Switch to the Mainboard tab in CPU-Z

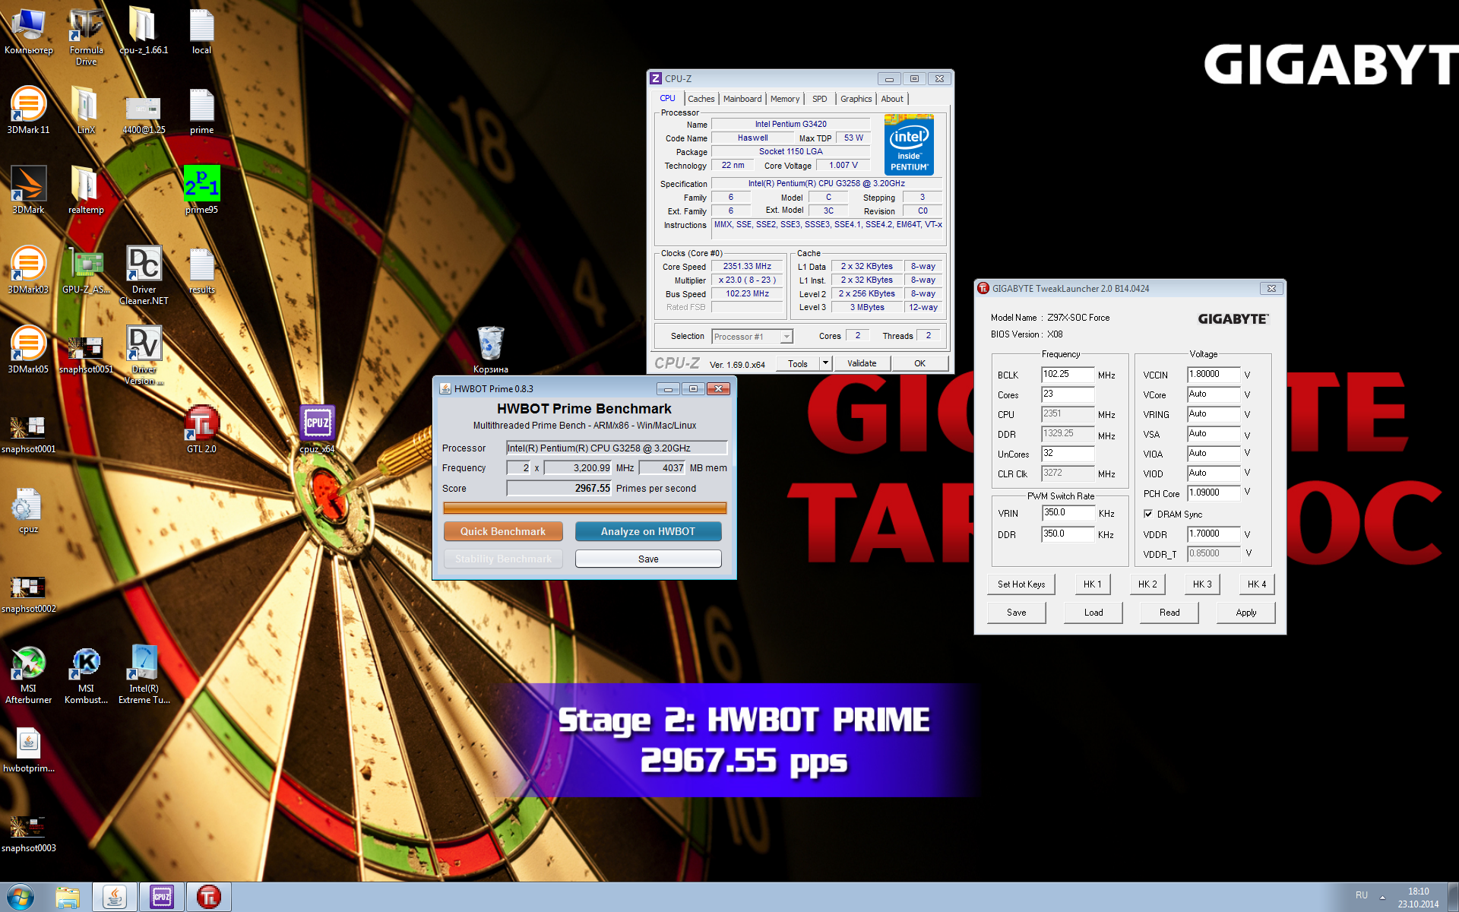[742, 99]
